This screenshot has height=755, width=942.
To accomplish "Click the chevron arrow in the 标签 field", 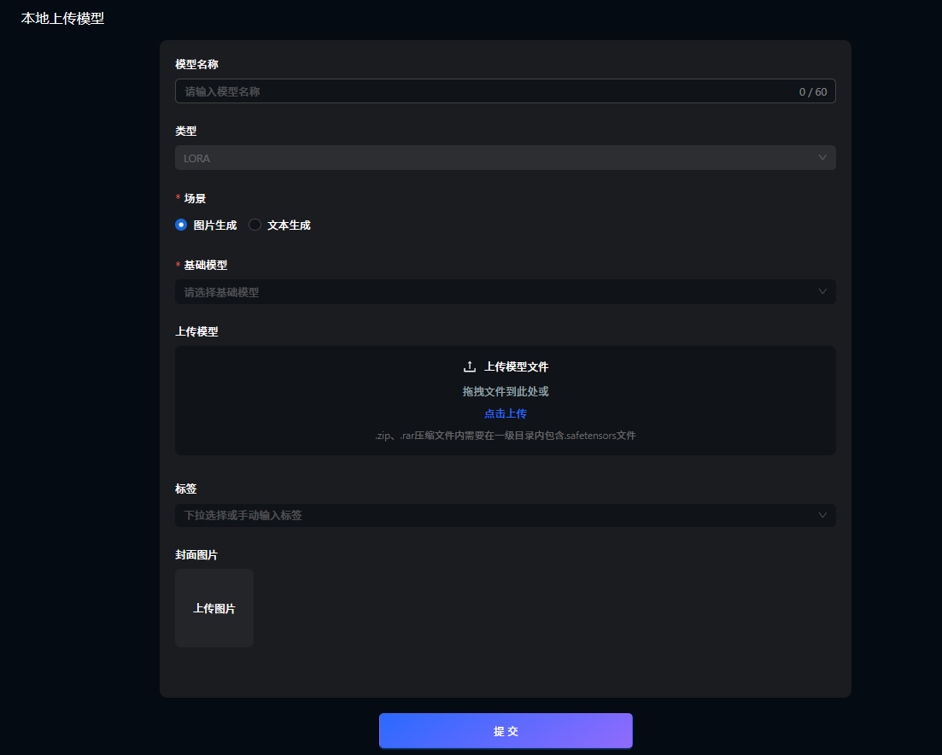I will 822,516.
